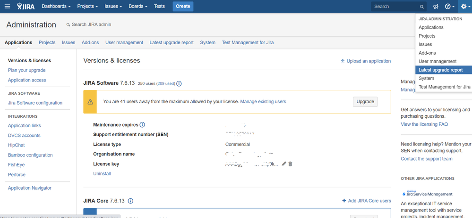Delete the license key with trash icon
This screenshot has width=472, height=218.
pyautogui.click(x=290, y=164)
